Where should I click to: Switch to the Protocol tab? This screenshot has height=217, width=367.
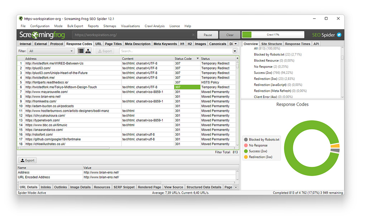click(x=57, y=44)
